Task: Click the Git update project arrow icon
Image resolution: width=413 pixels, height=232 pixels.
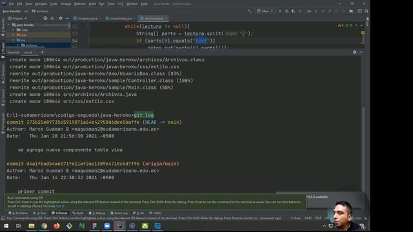Action: [x=316, y=12]
